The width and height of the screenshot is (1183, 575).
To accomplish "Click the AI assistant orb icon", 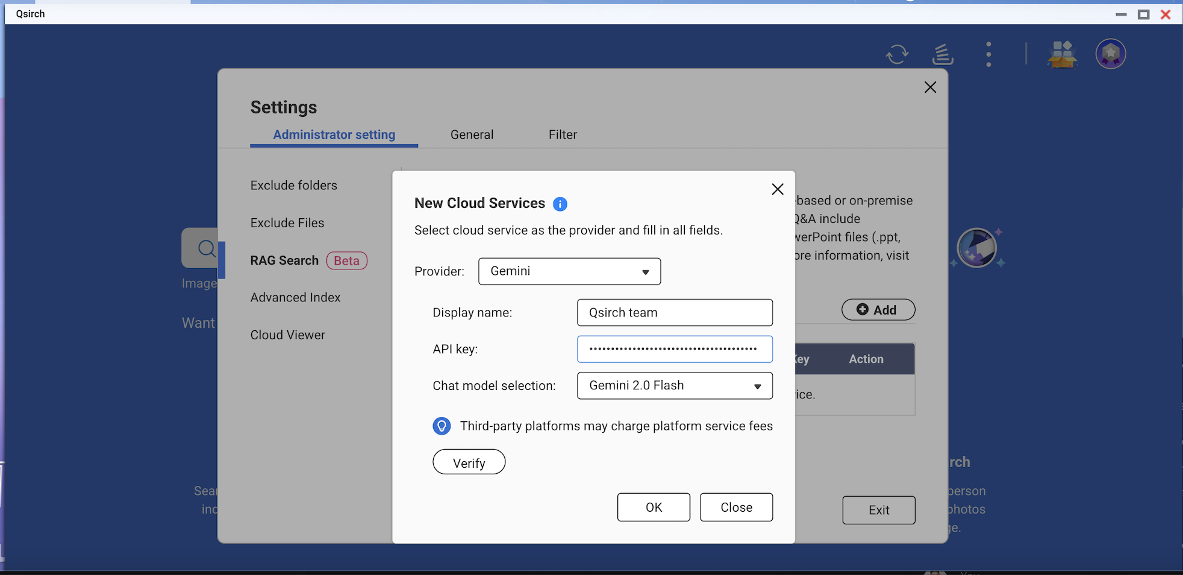I will 976,248.
